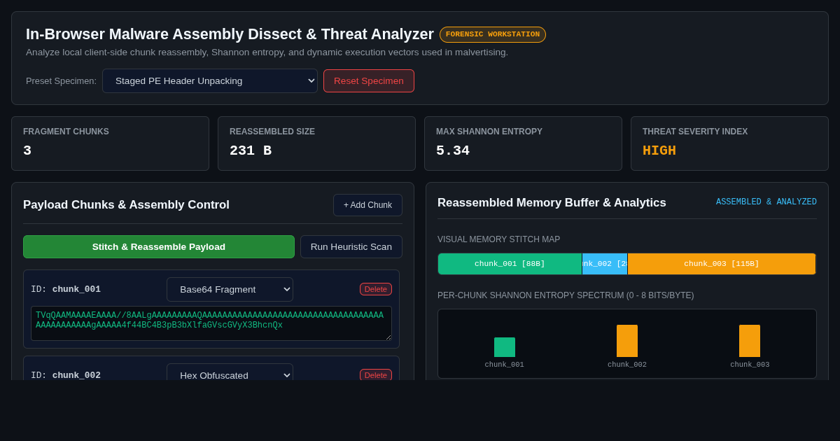Select chunk_001 segment in stitch map

510,264
